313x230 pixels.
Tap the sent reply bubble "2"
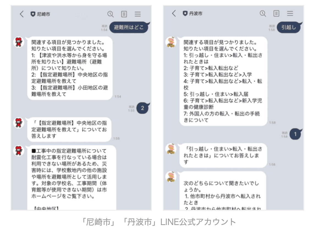(143, 108)
